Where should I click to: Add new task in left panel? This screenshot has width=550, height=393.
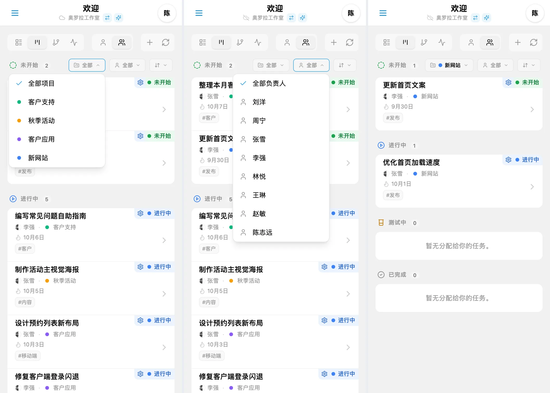(x=150, y=42)
